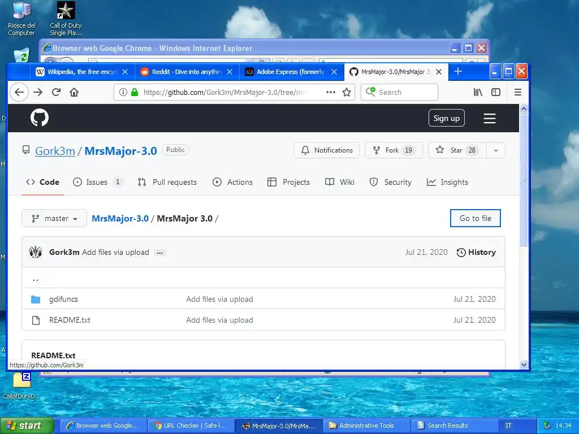
Task: Click the GitHub Octocat logo
Action: click(40, 118)
